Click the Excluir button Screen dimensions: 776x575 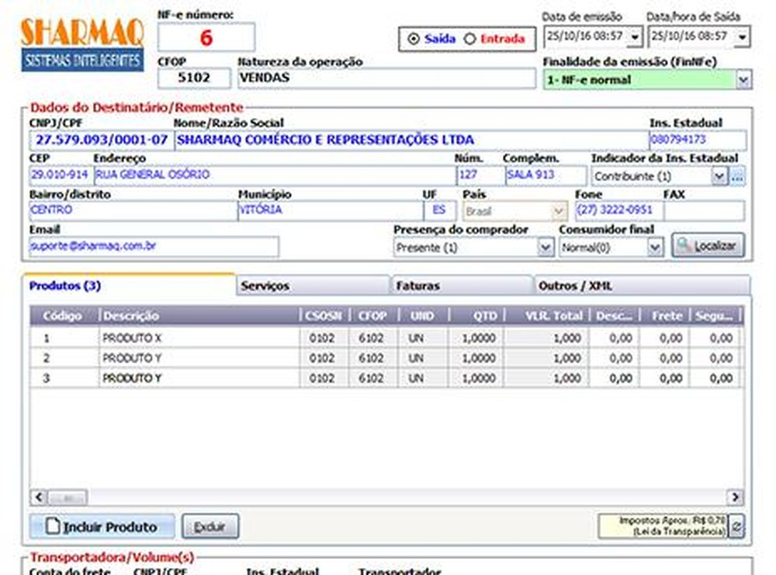click(210, 527)
